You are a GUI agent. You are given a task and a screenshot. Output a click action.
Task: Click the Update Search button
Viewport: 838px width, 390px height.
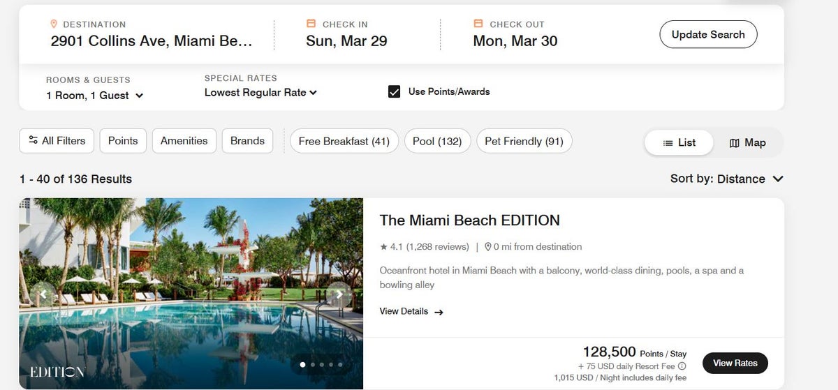(x=708, y=34)
